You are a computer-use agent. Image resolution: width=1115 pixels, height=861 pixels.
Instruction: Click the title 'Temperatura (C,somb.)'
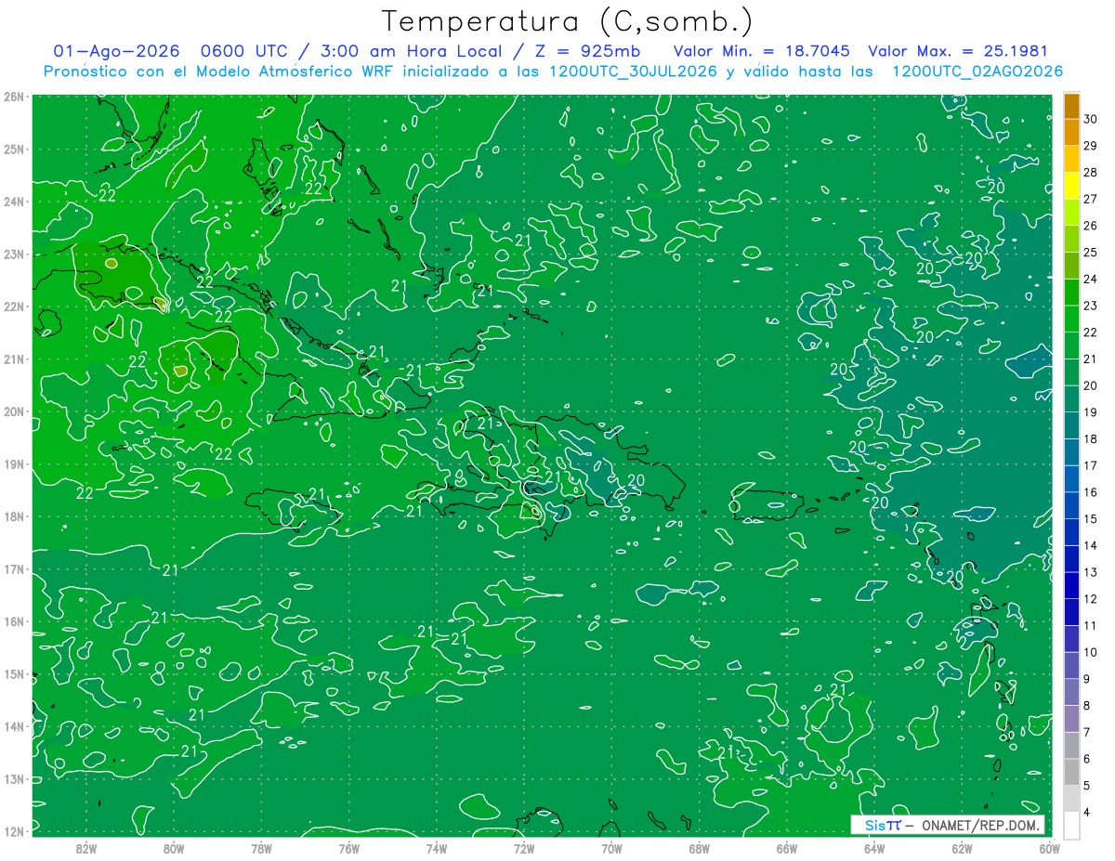pyautogui.click(x=569, y=22)
